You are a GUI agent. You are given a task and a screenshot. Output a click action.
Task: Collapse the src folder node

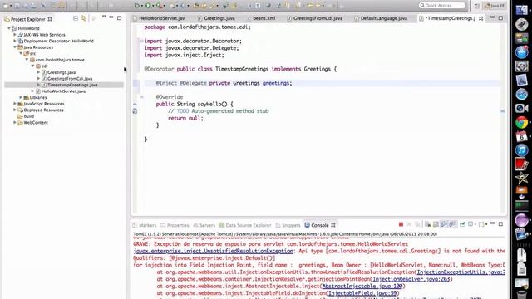(x=21, y=53)
